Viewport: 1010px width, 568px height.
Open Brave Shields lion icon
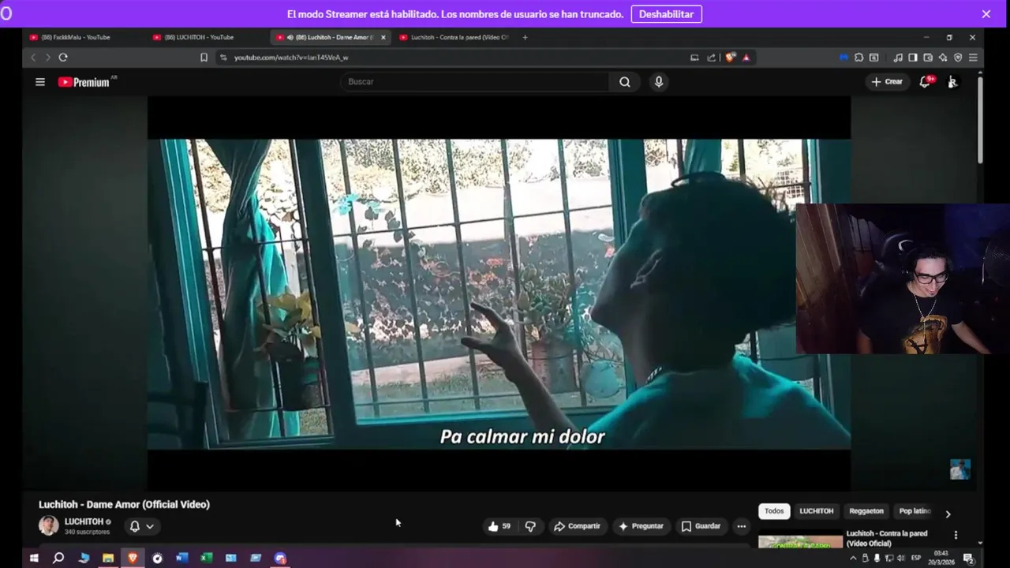point(731,58)
